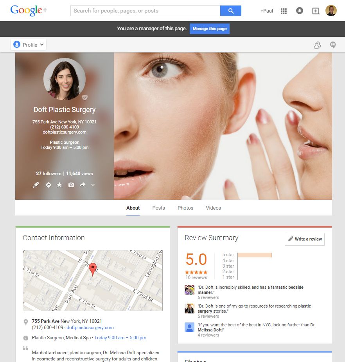Focus the search for people field

coord(145,11)
